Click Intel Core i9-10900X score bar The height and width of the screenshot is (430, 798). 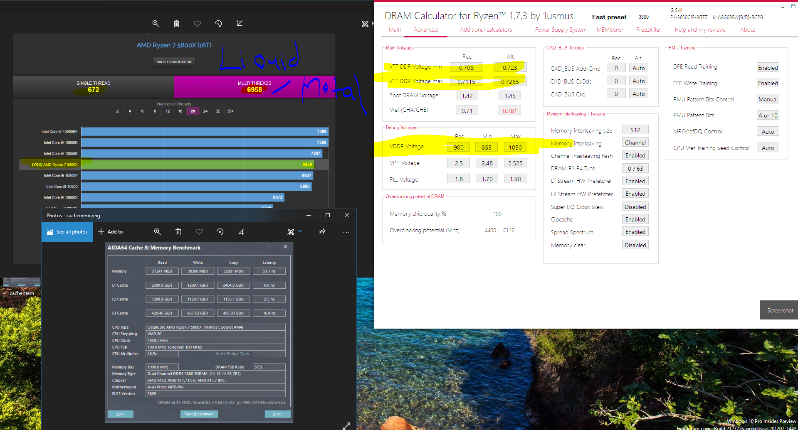pos(183,197)
